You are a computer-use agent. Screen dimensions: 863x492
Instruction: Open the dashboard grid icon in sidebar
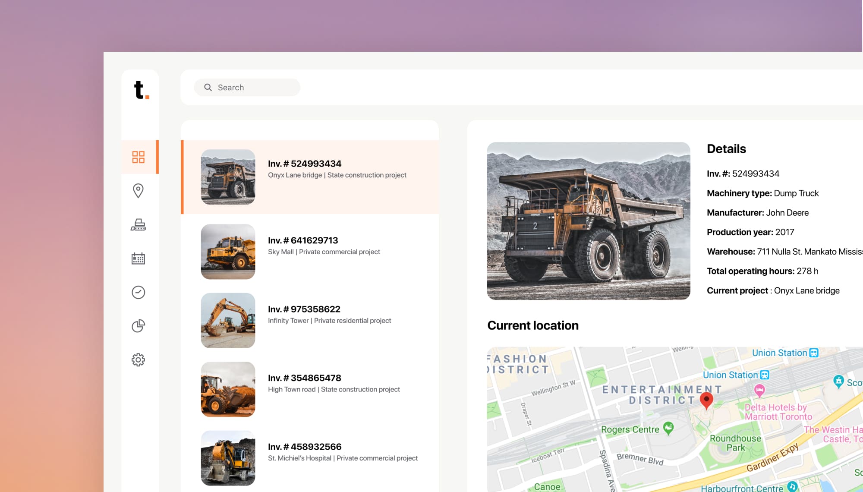[138, 157]
